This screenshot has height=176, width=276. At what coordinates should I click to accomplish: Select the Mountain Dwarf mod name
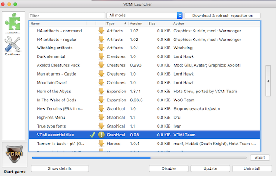coord(52,83)
